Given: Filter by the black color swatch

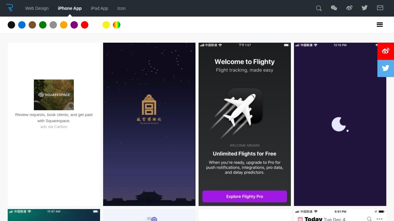Looking at the screenshot, I should (x=11, y=25).
